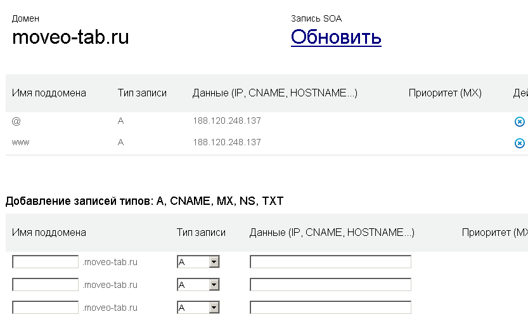Click the moveo-tab.ru domain heading
Image resolution: width=528 pixels, height=319 pixels.
(x=70, y=37)
